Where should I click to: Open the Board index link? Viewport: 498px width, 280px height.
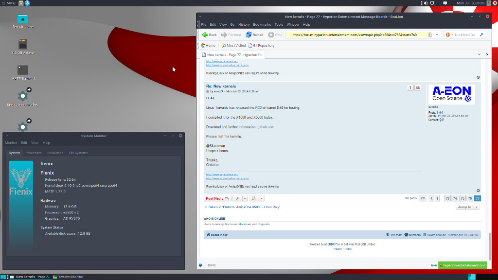[x=217, y=235]
